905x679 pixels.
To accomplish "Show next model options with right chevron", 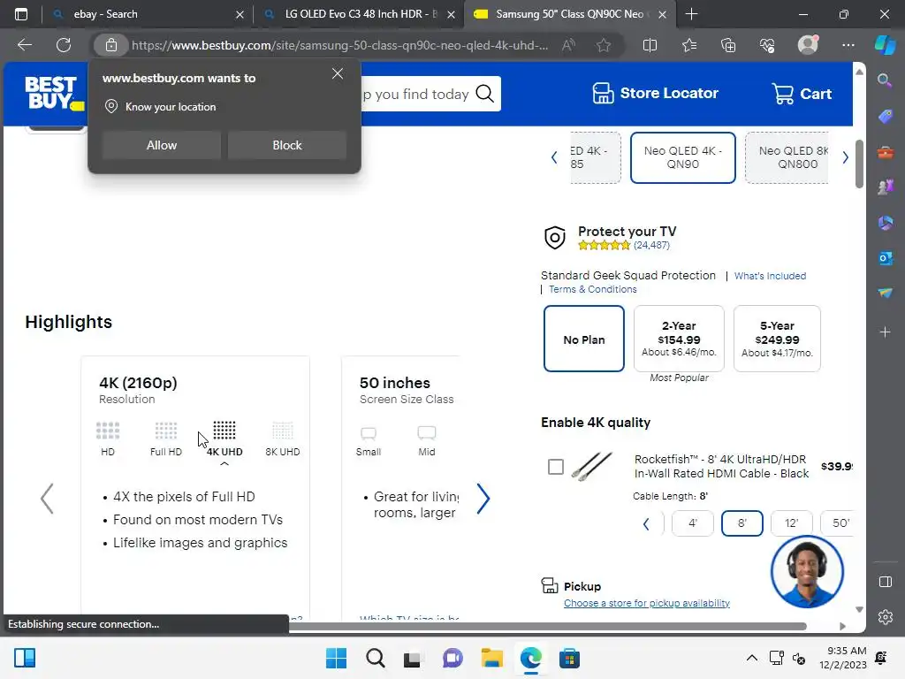I will (x=846, y=157).
